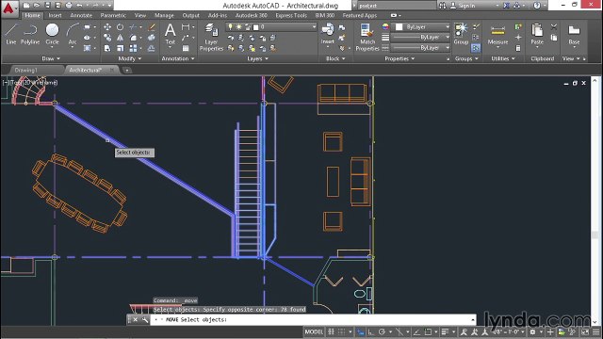
Task: Click the Erase tool icon
Action: pos(152,27)
